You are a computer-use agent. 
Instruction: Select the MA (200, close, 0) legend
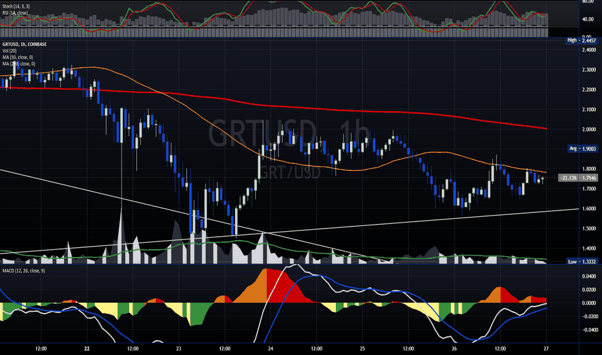tap(19, 64)
